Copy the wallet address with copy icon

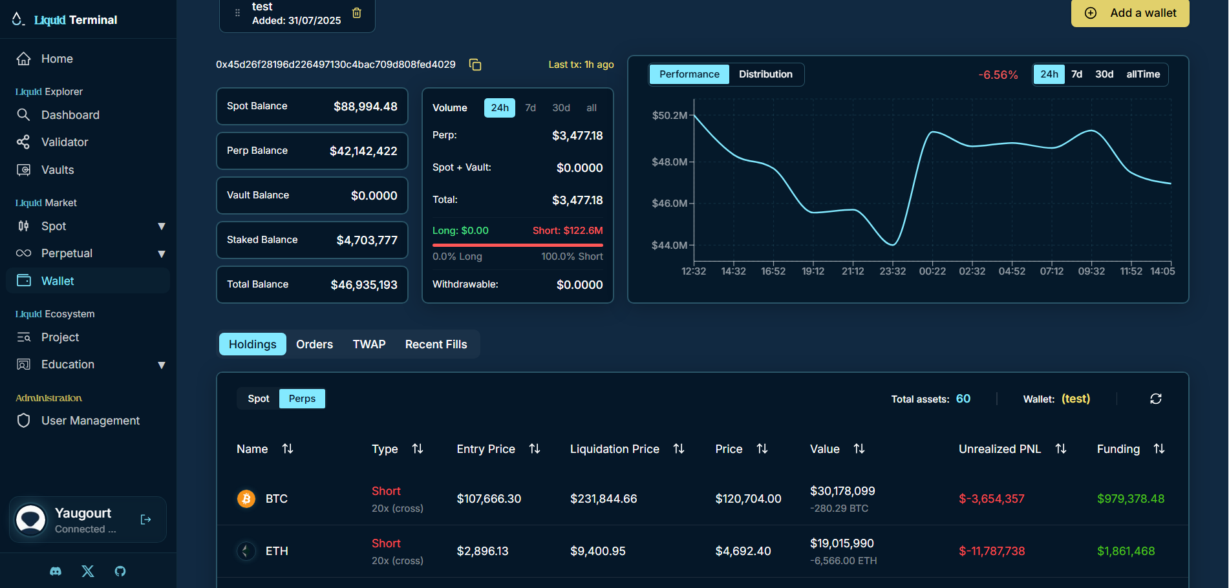coord(475,65)
